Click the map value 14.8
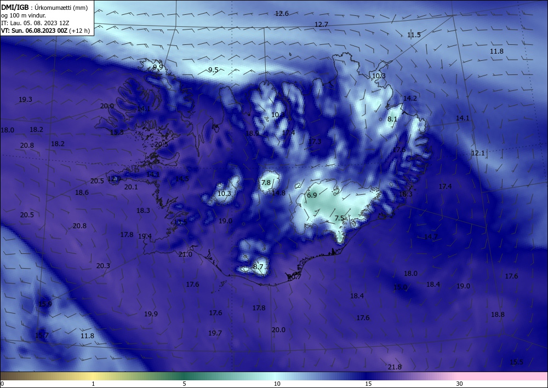The image size is (548, 388). (x=278, y=193)
